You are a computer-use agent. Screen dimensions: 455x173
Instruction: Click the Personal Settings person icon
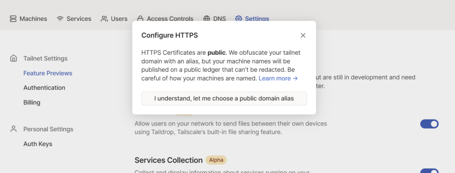click(13, 129)
